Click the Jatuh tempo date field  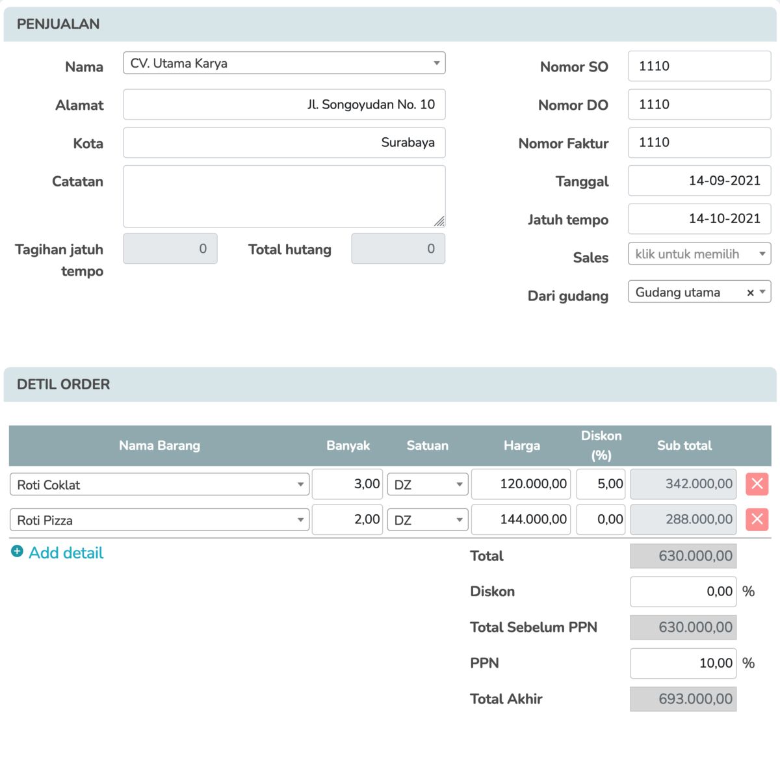(699, 218)
